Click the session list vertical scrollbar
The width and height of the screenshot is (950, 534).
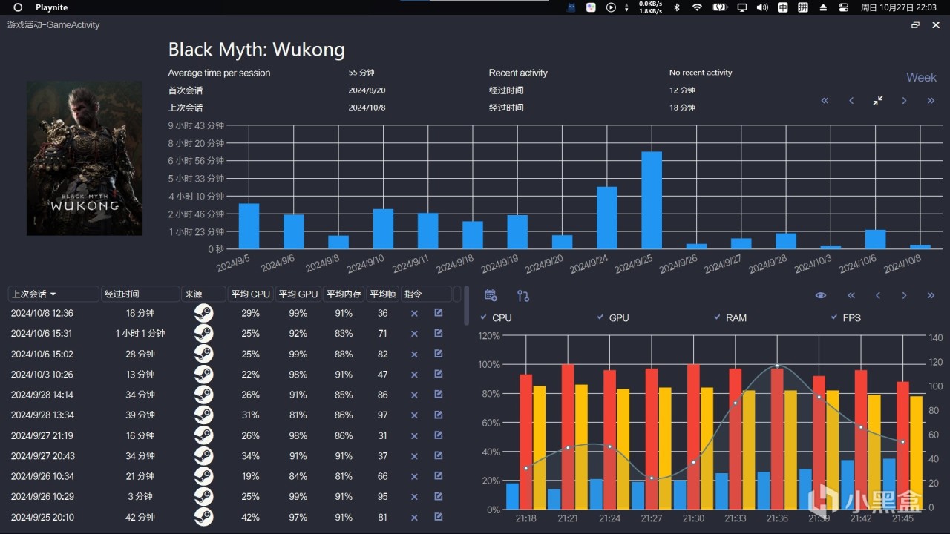(467, 306)
